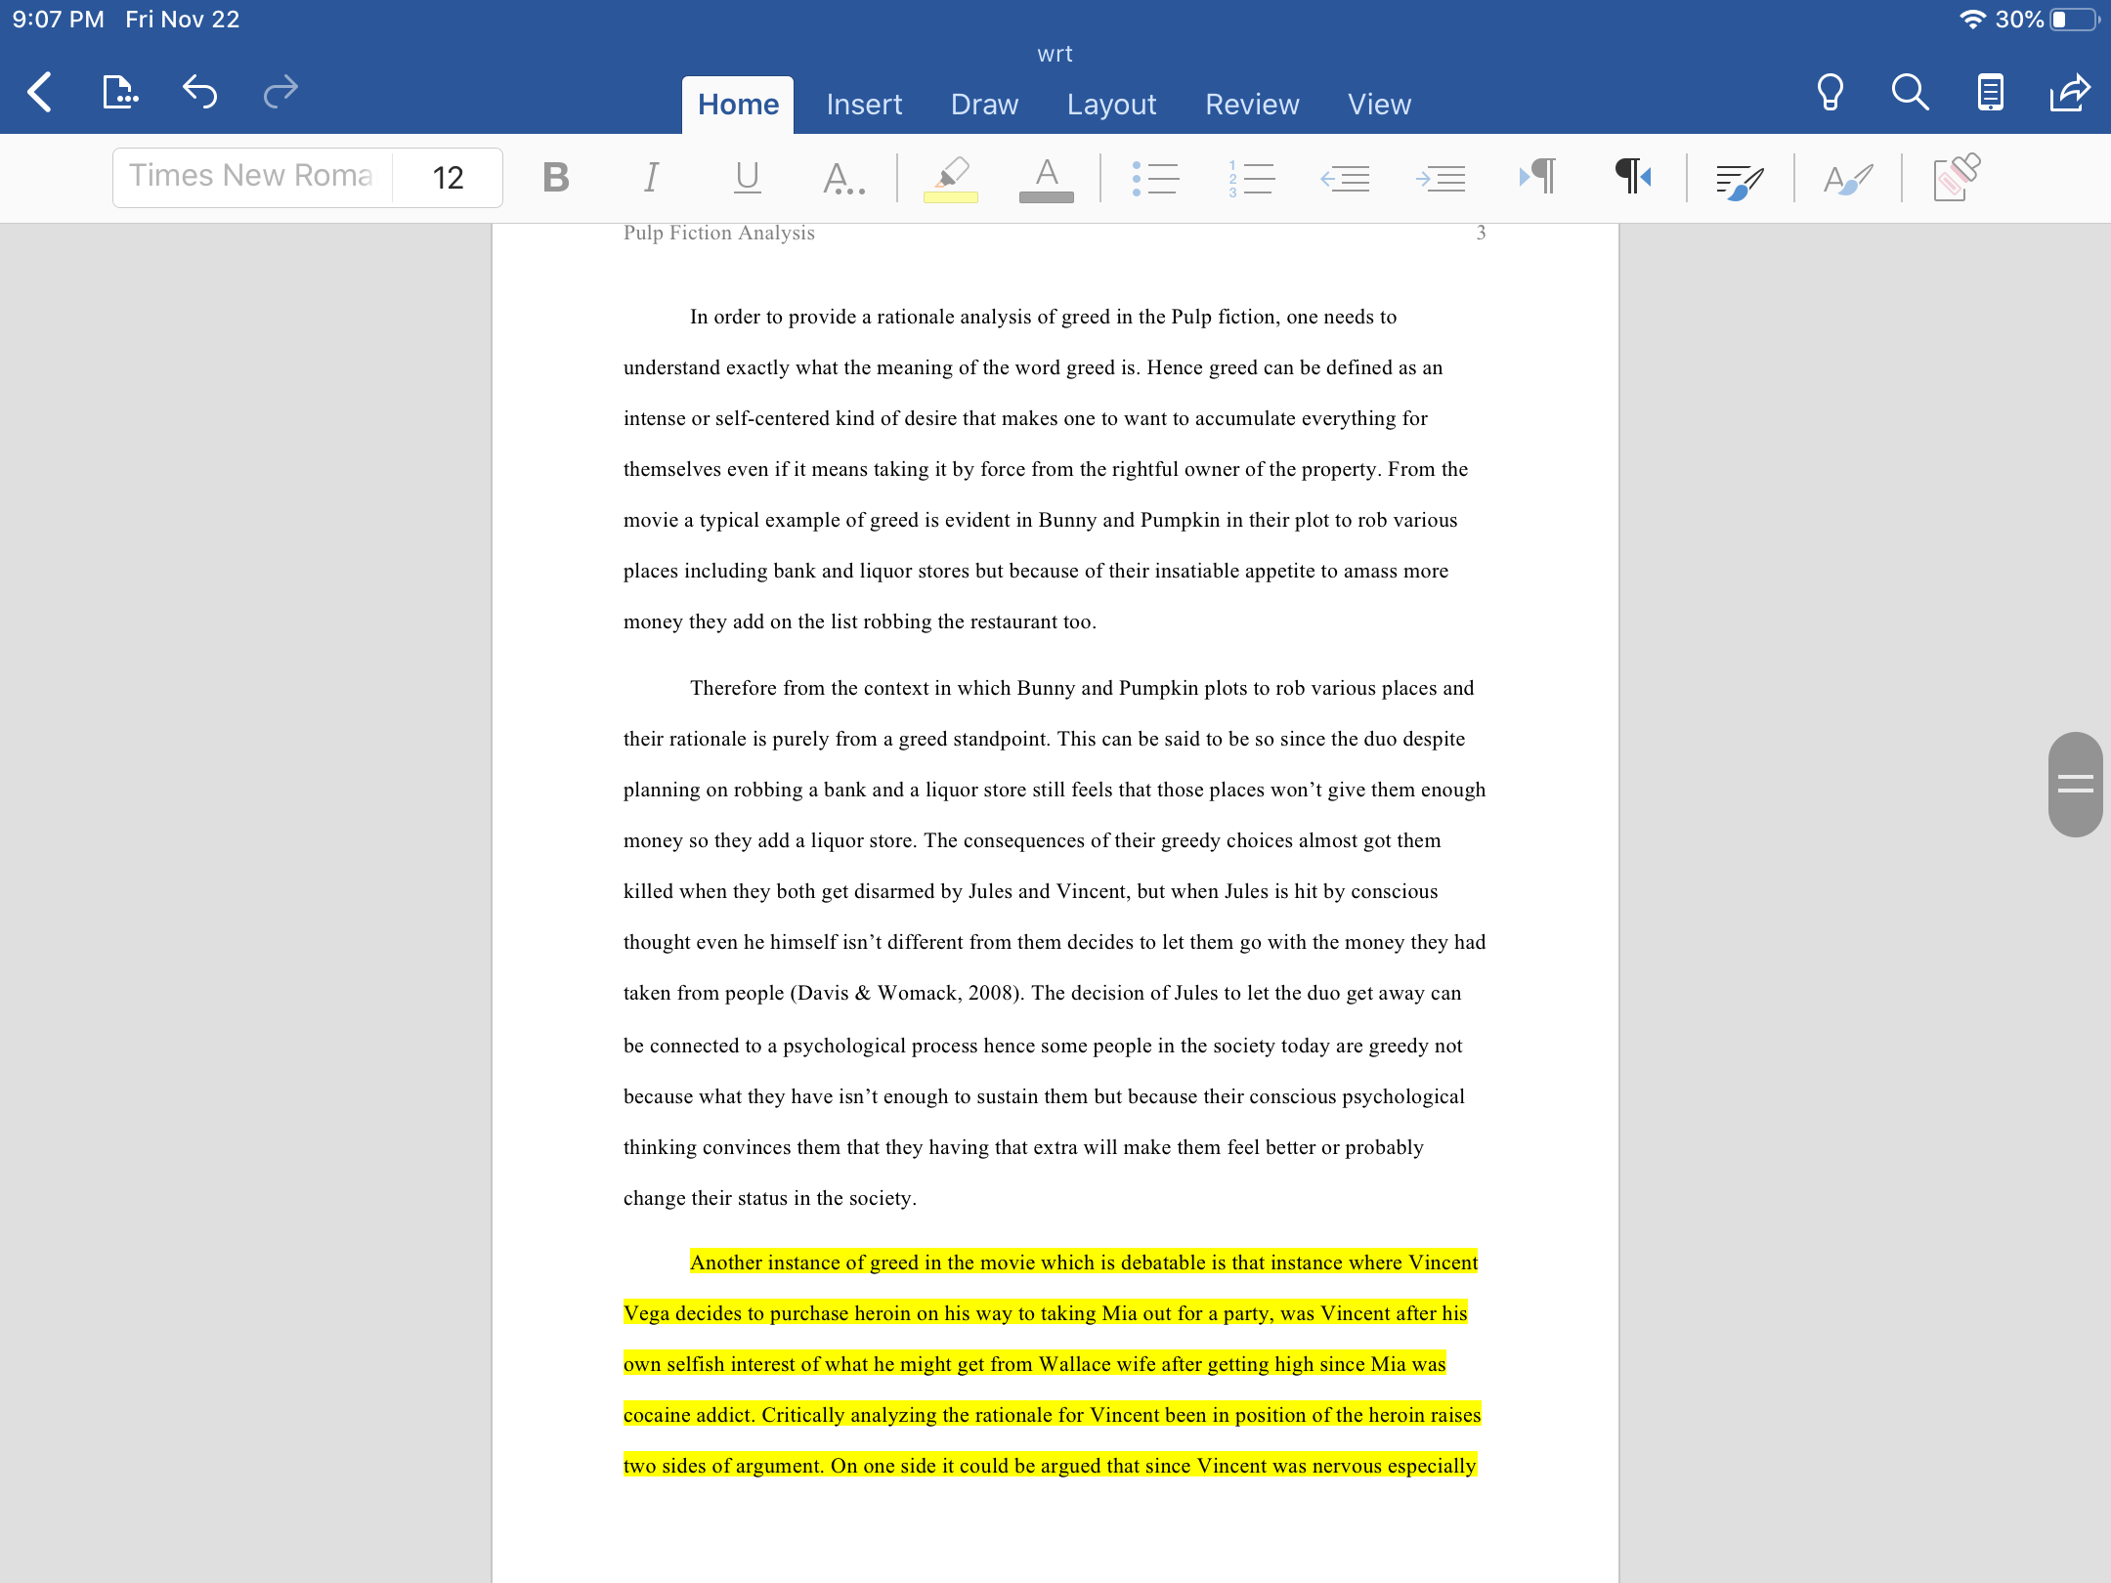
Task: Tap the battery 30% indicator
Action: click(2046, 20)
